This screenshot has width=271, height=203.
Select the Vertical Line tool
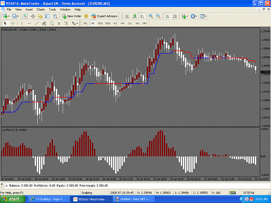(x=22, y=23)
